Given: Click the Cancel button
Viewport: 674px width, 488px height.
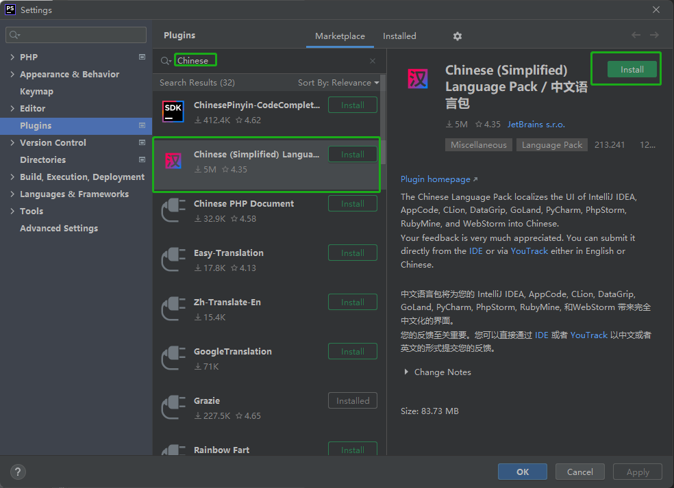Looking at the screenshot, I should pos(580,472).
